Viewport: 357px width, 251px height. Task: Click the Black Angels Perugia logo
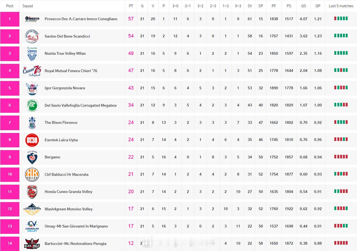point(32,244)
